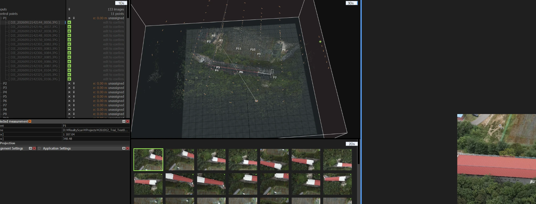
Task: Close the Selected measurement panel
Action: tap(128, 122)
